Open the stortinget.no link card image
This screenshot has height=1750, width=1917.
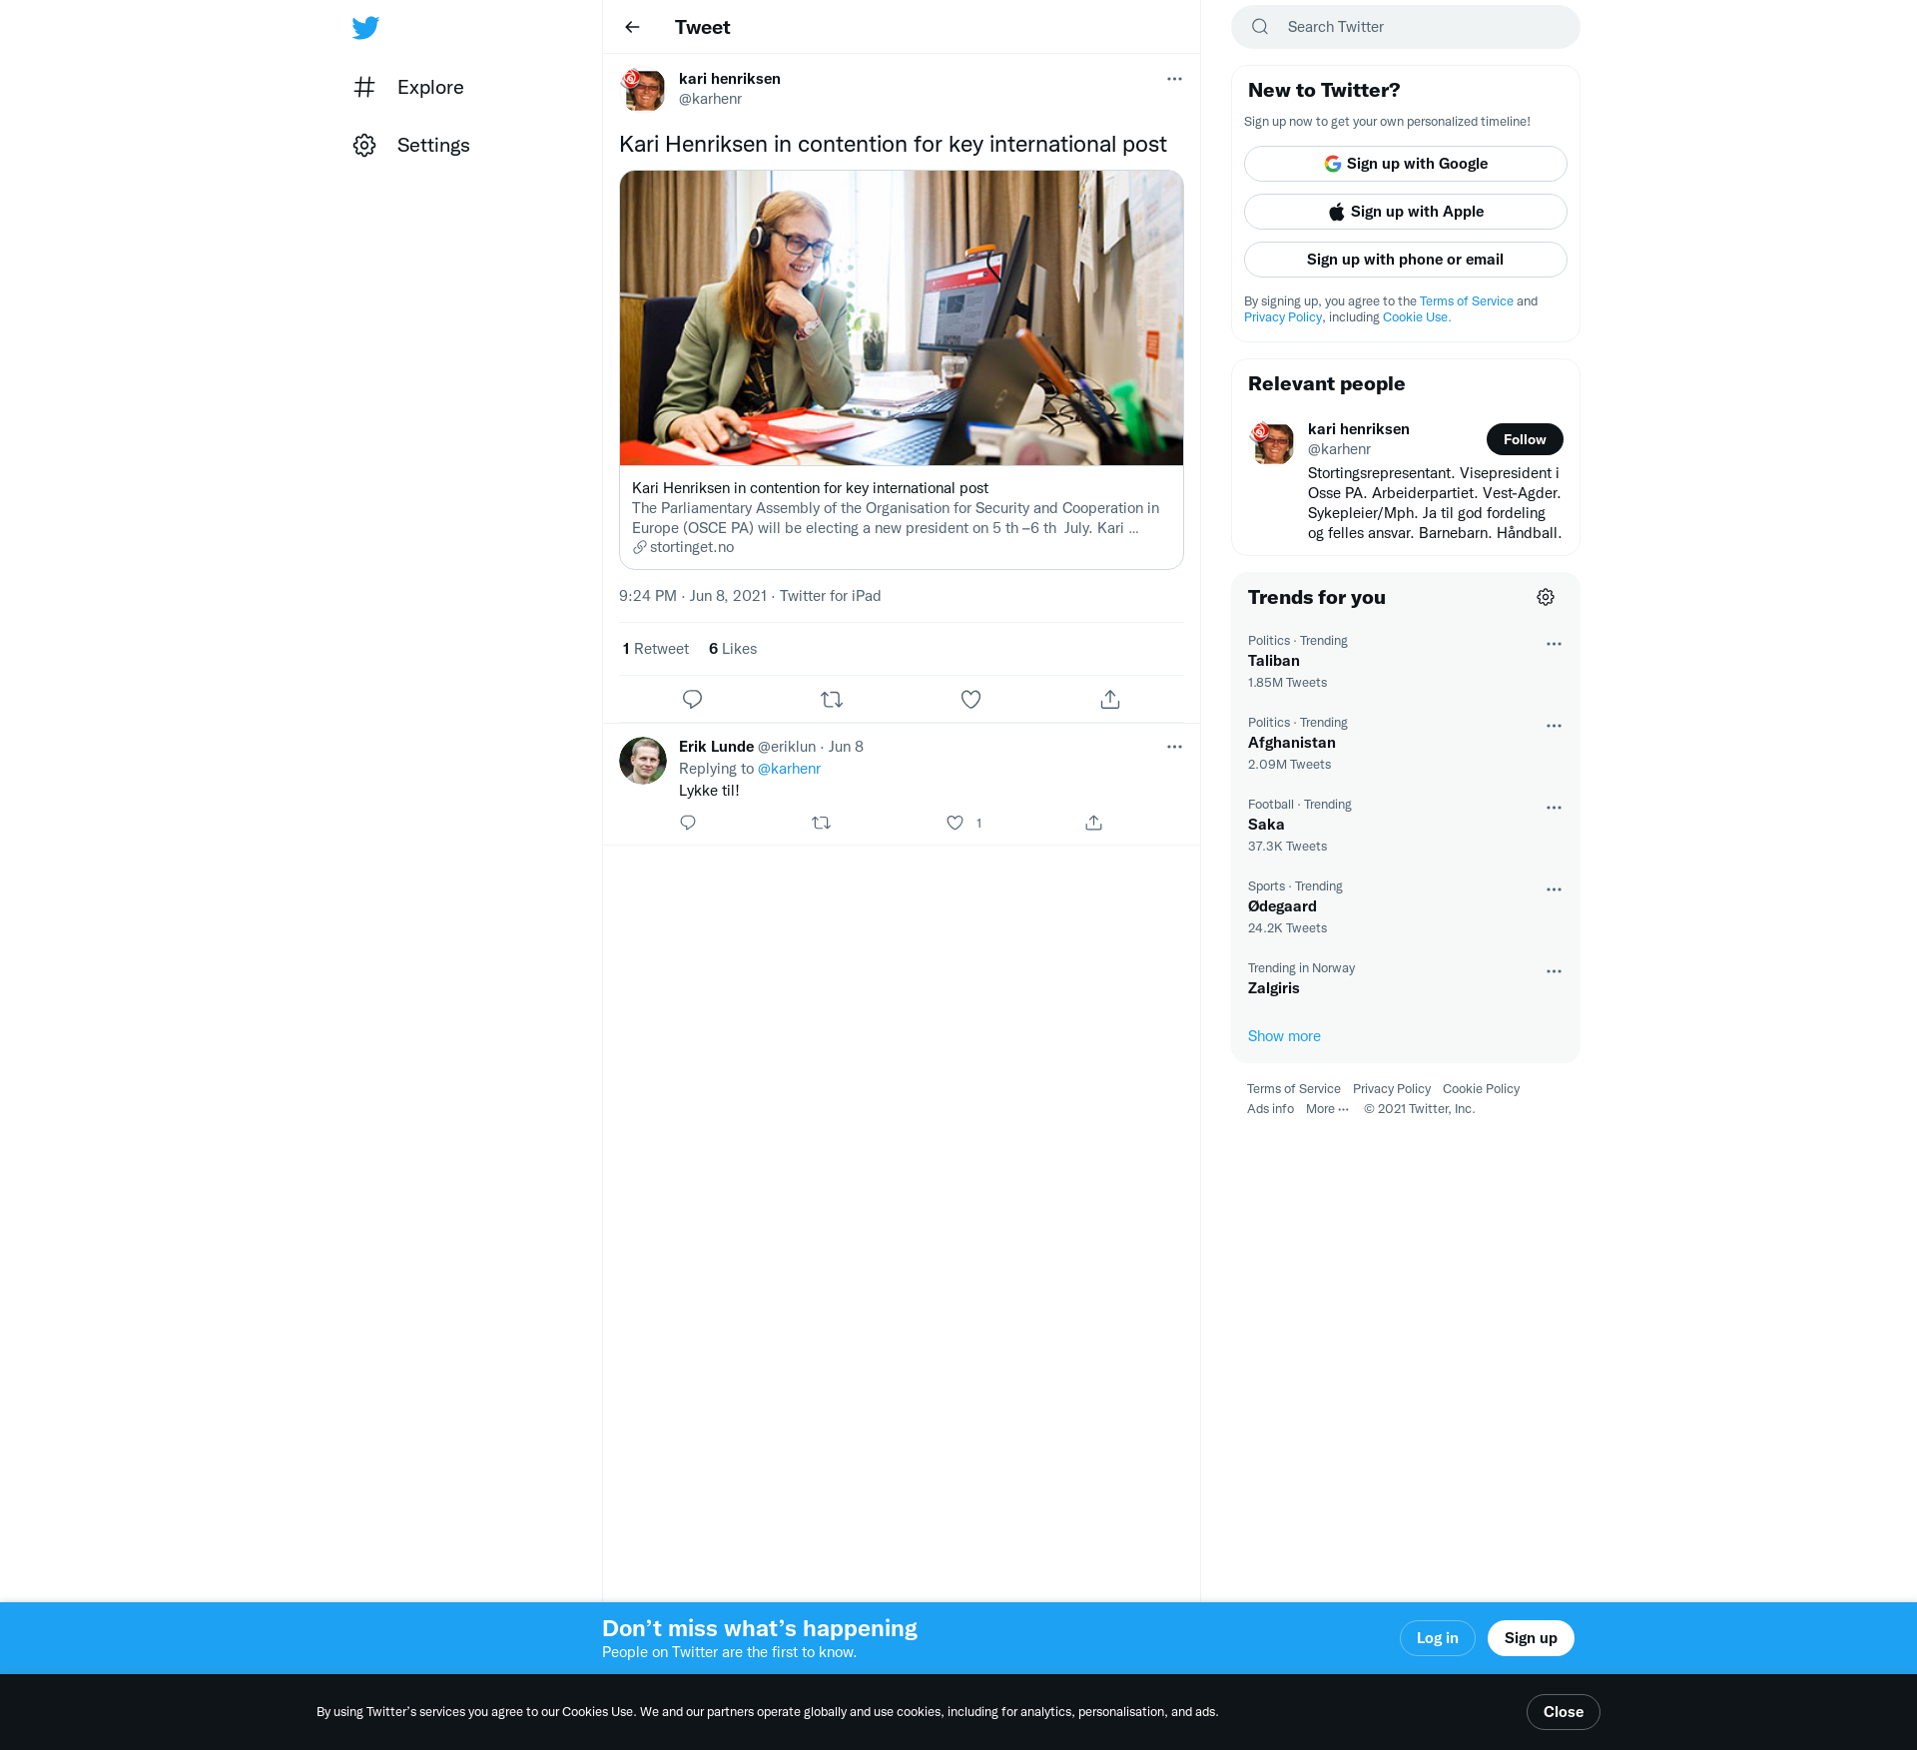(x=902, y=317)
